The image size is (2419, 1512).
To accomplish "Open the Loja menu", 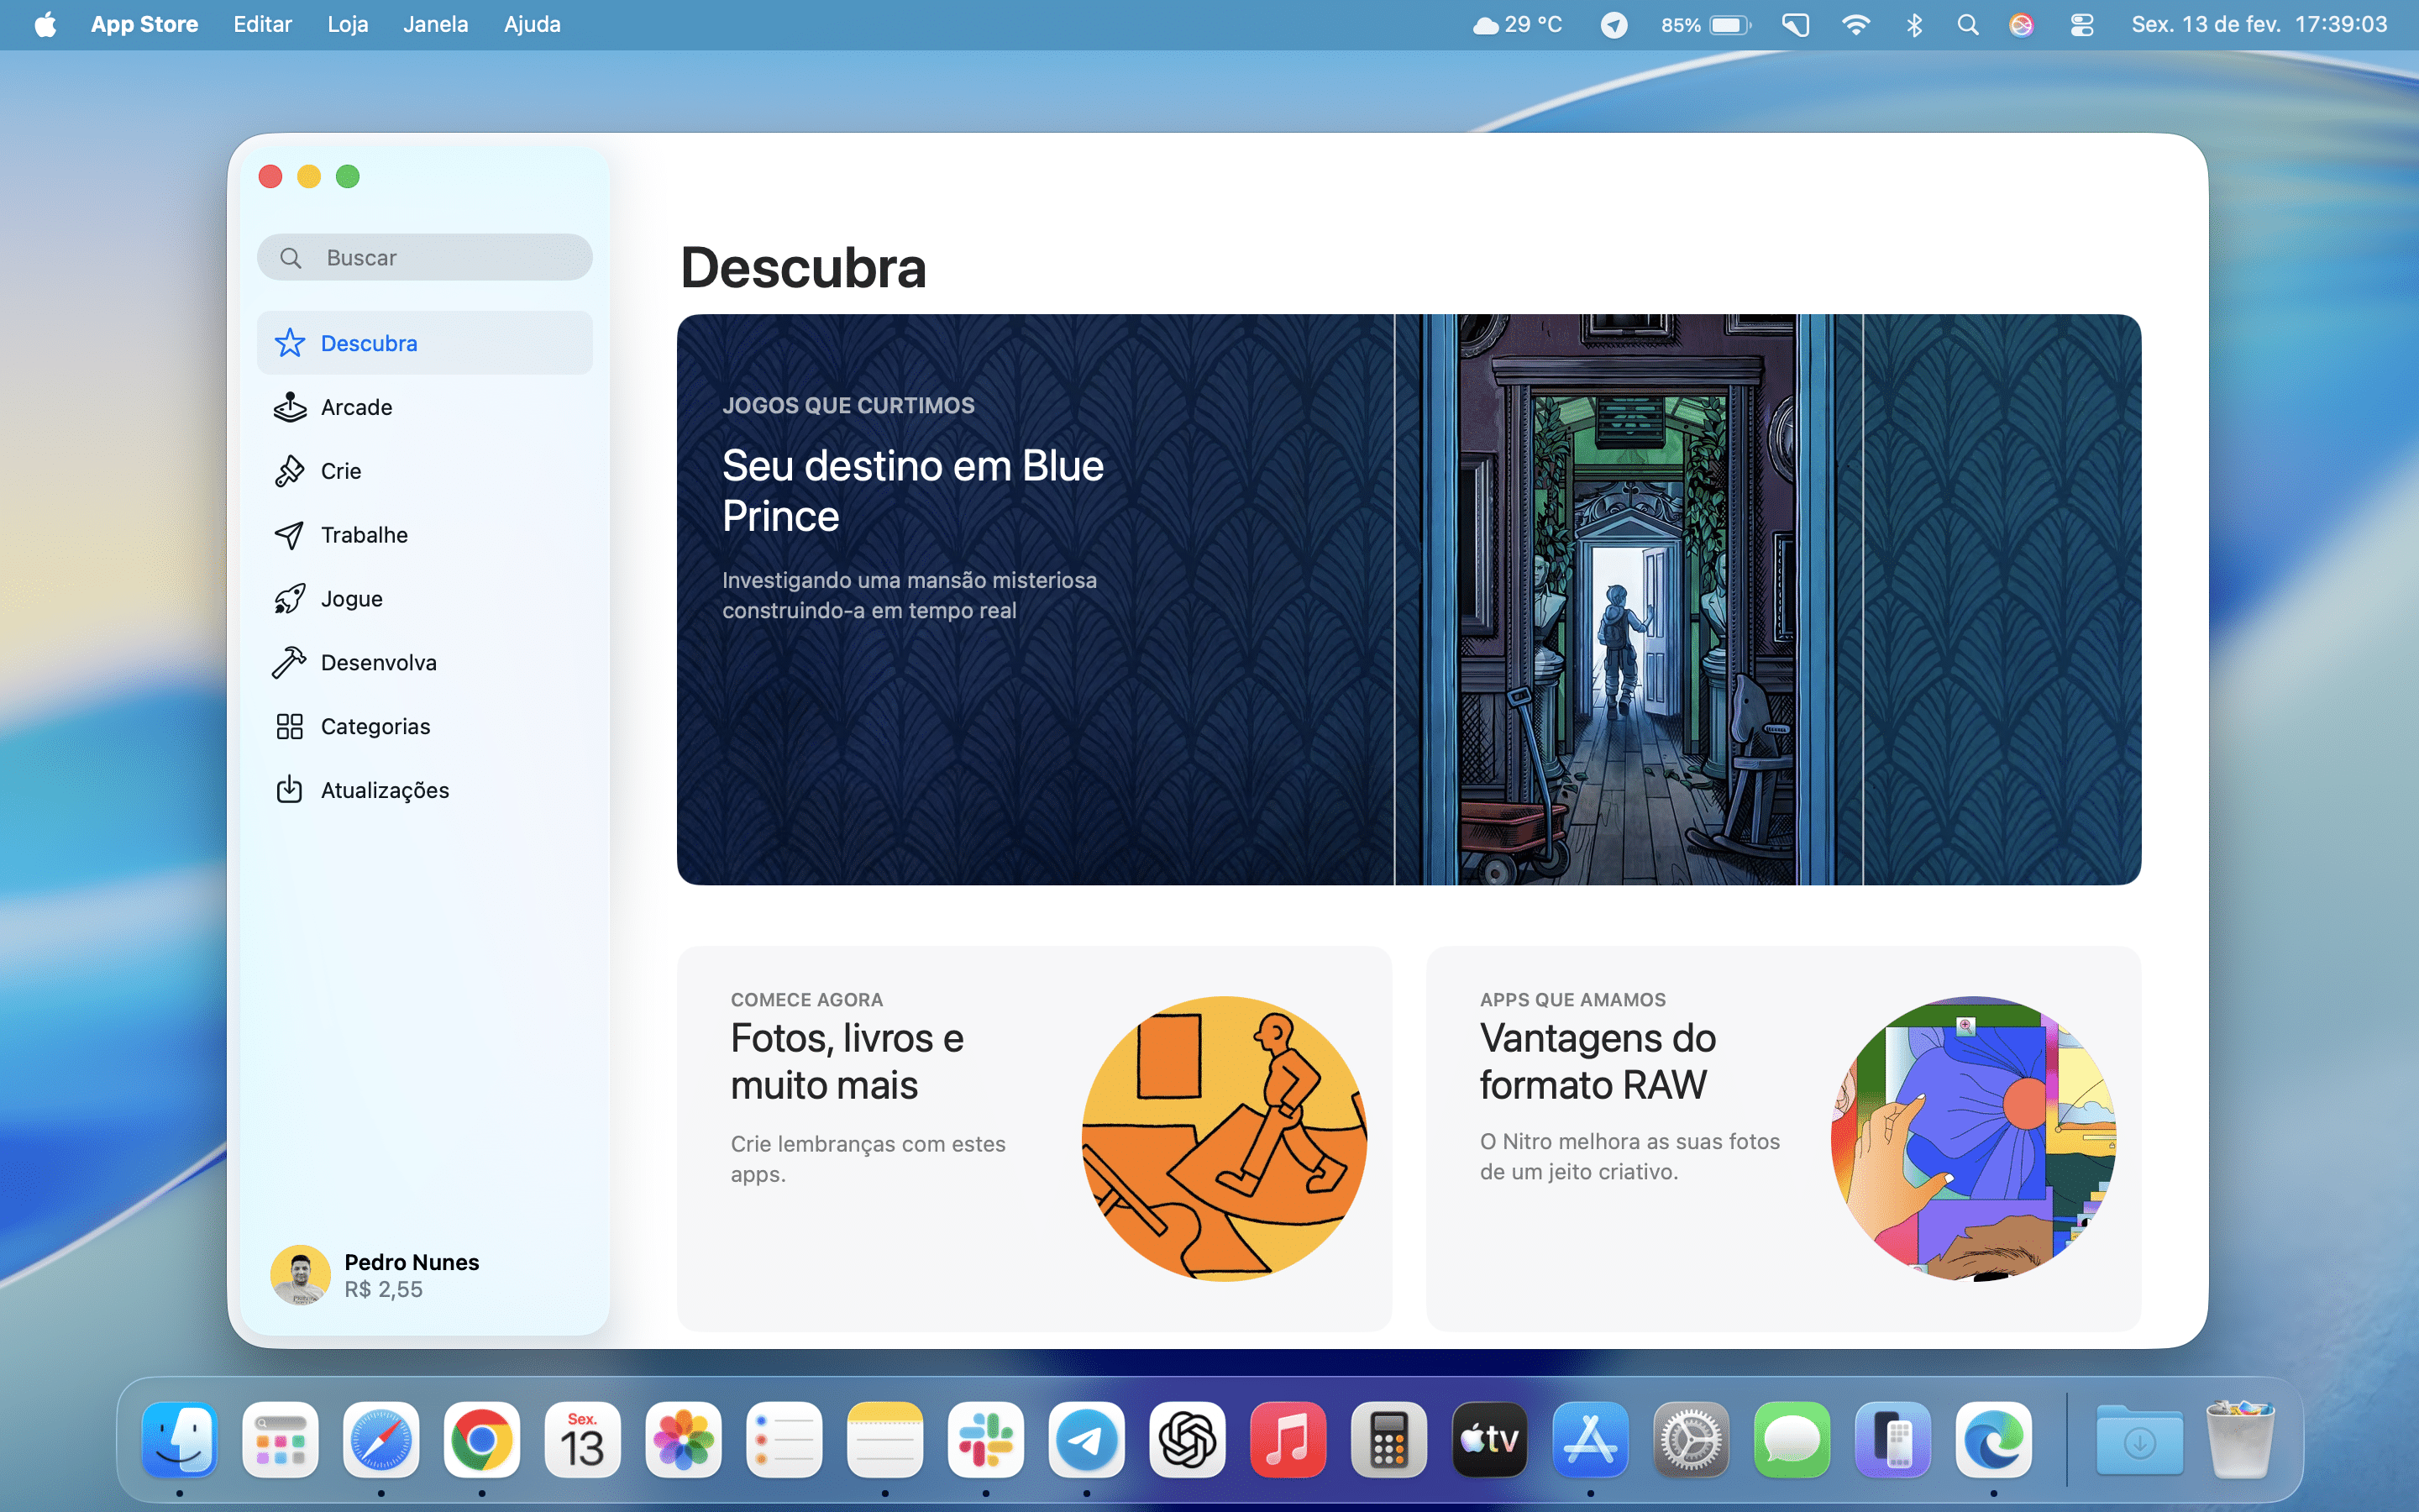I will [347, 24].
